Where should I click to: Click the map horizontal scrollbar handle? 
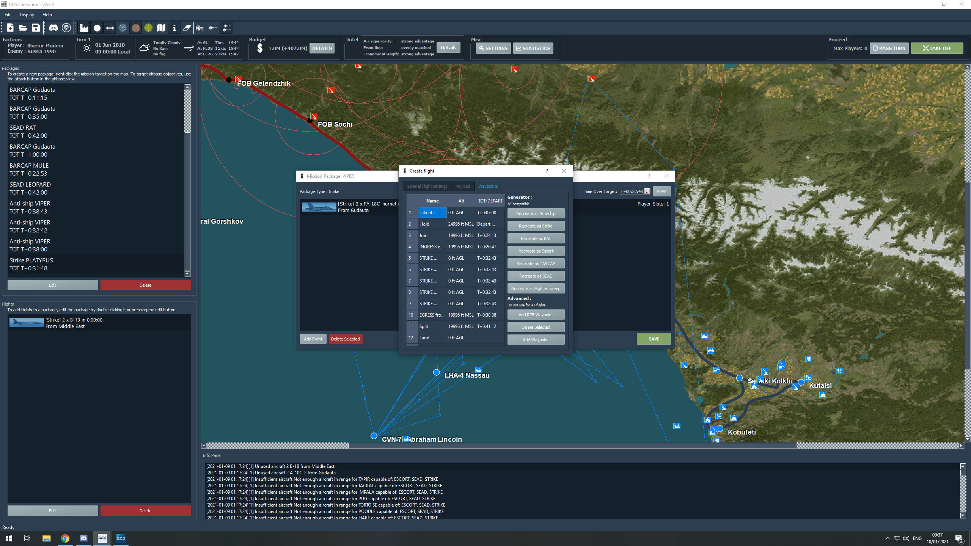click(572, 446)
